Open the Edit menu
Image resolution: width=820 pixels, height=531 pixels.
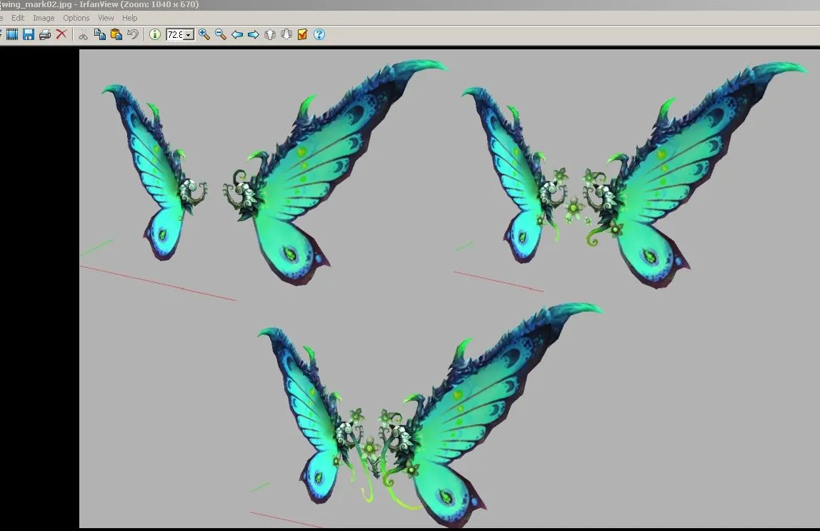pyautogui.click(x=18, y=18)
